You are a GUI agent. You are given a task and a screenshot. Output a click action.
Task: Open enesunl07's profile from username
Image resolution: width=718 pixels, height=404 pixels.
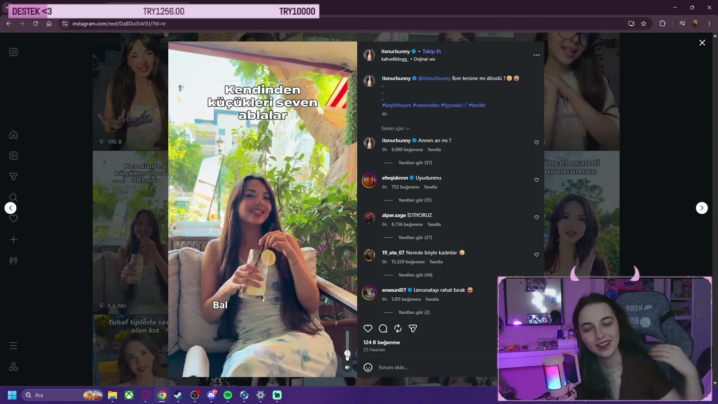tap(394, 290)
